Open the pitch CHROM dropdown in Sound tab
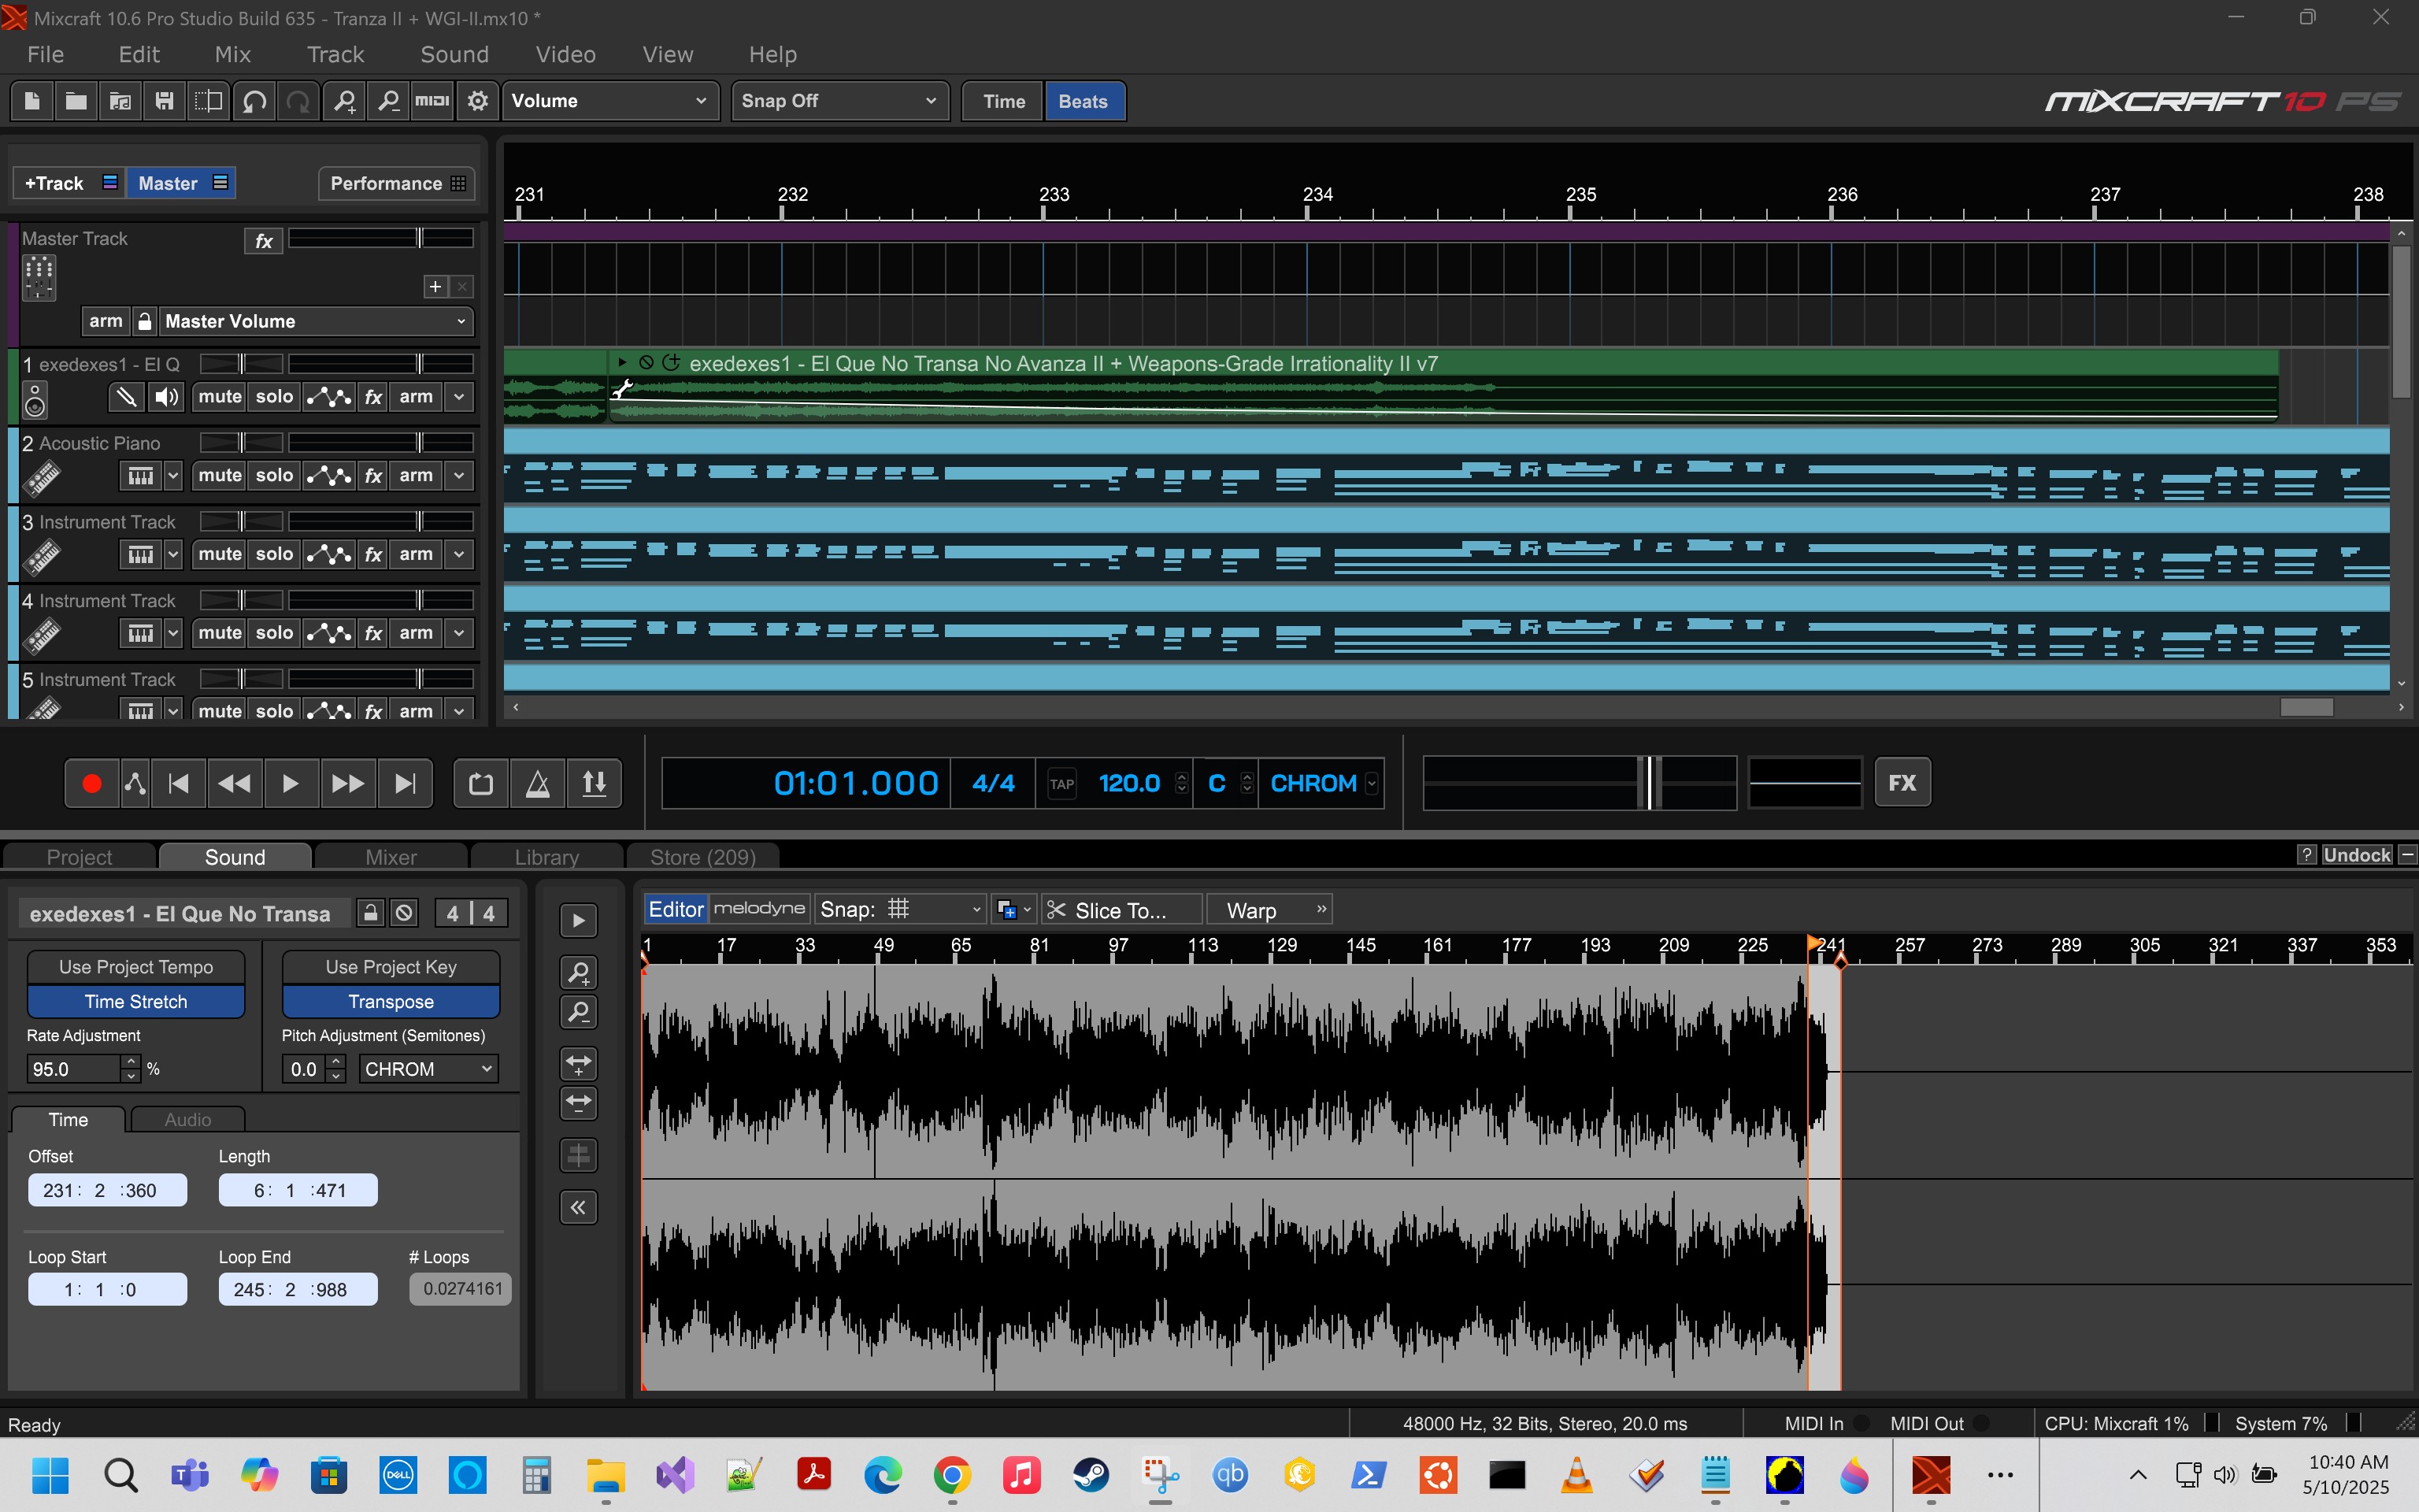The height and width of the screenshot is (1512, 2419). click(428, 1069)
